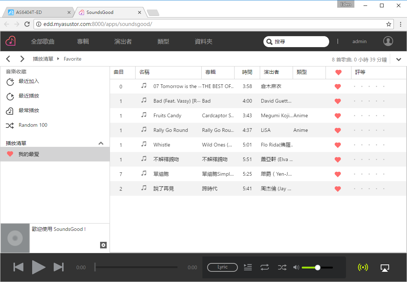Viewport: 407px width, 282px height.
Task: Unfavorite the song Rally Go Round
Action: pyautogui.click(x=338, y=130)
